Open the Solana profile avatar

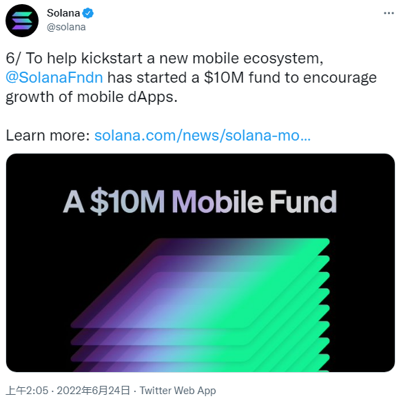22,21
